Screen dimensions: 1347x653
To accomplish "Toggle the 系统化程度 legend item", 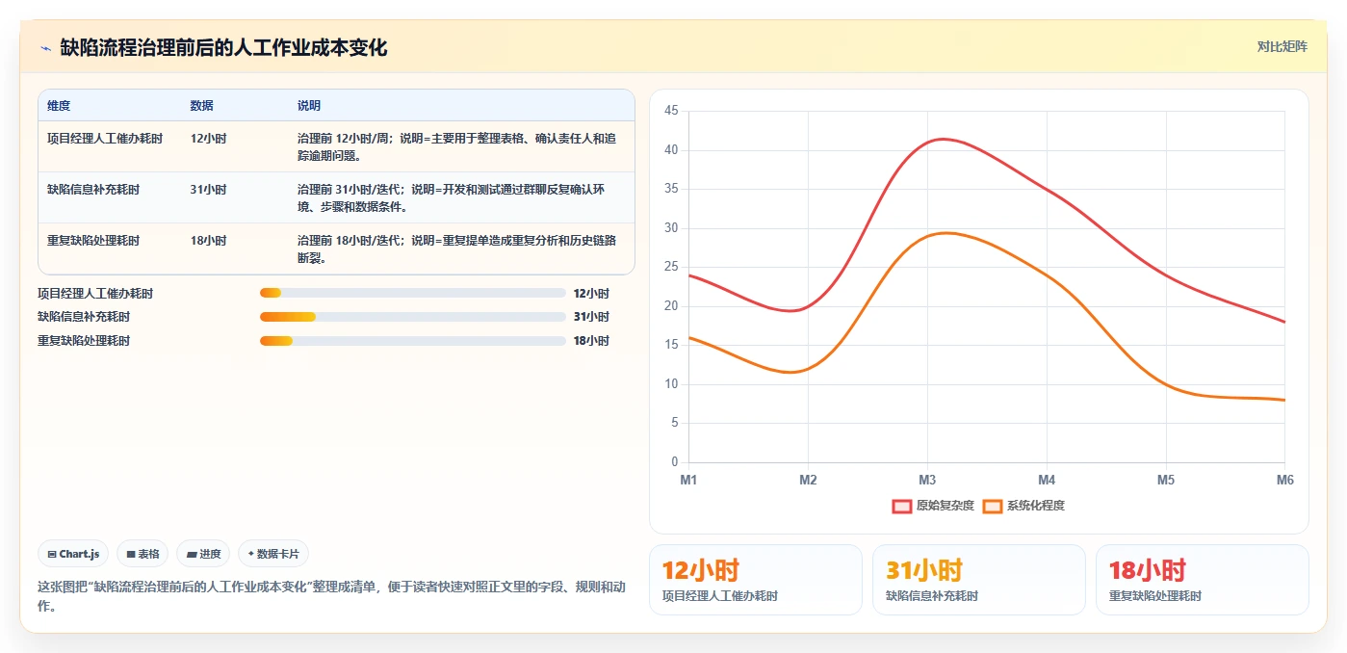I will pos(1023,506).
